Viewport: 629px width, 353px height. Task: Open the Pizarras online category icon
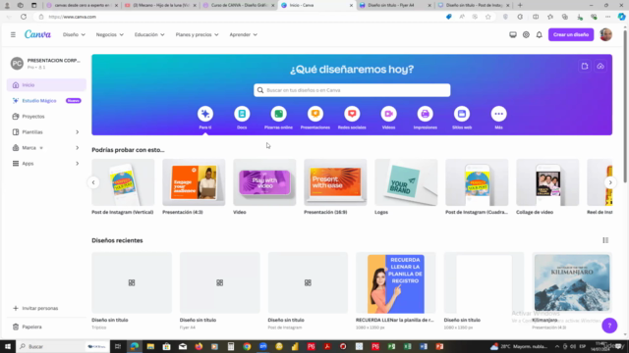point(278,114)
